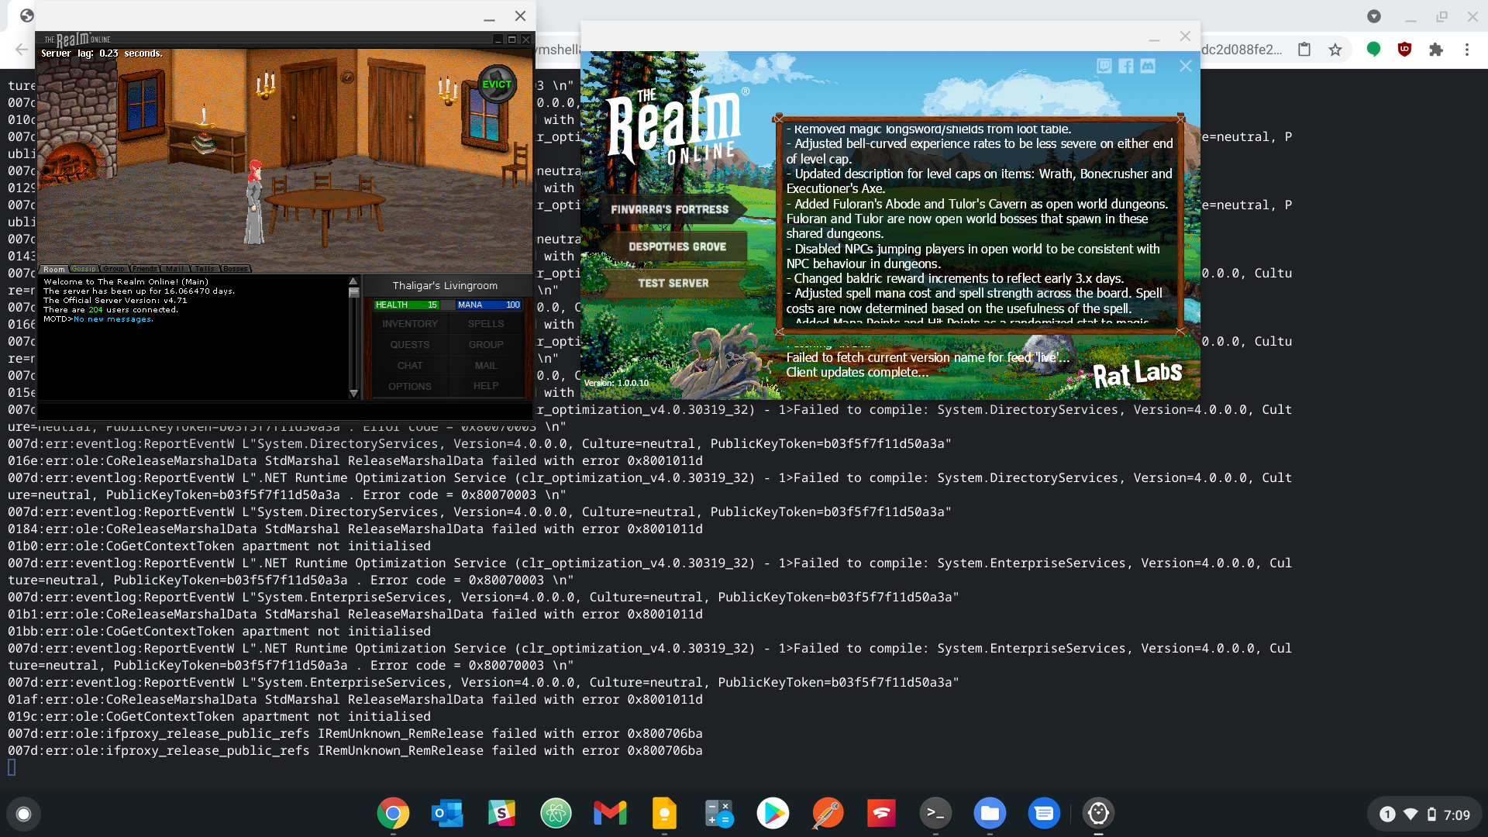Switch to the Gossip chat tab
1488x837 pixels.
pyautogui.click(x=84, y=269)
